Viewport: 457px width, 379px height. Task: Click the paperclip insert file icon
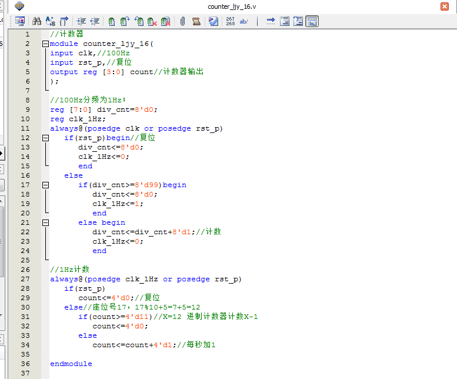click(x=182, y=21)
